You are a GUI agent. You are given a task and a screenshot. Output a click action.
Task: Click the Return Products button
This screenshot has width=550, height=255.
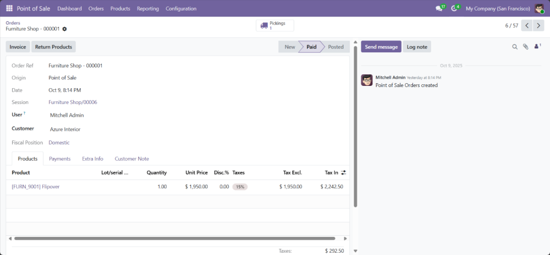53,47
